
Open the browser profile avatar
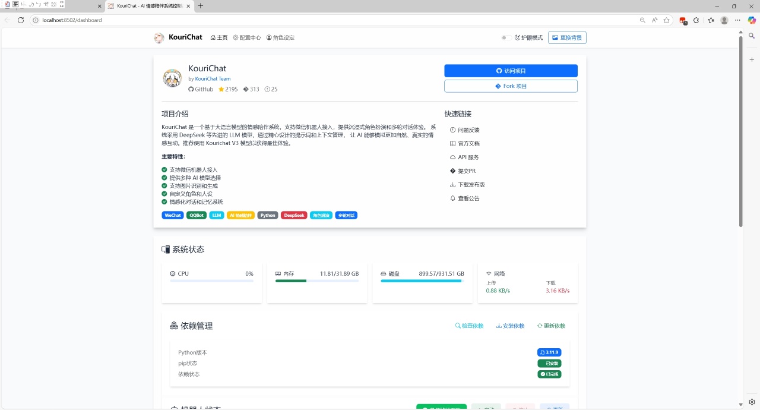click(724, 20)
